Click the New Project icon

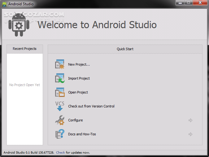(x=60, y=64)
